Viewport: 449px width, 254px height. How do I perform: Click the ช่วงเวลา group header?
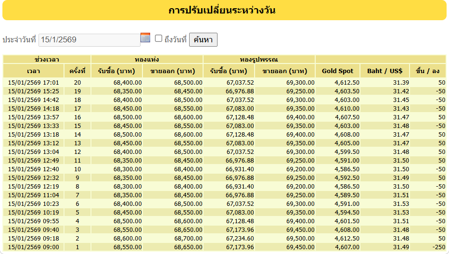(x=47, y=59)
